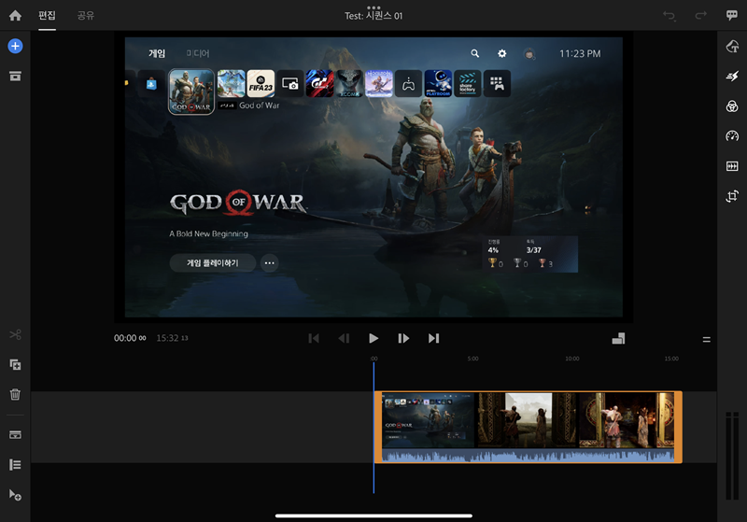
Task: Open the Graphics titles panel
Action: pos(732,46)
